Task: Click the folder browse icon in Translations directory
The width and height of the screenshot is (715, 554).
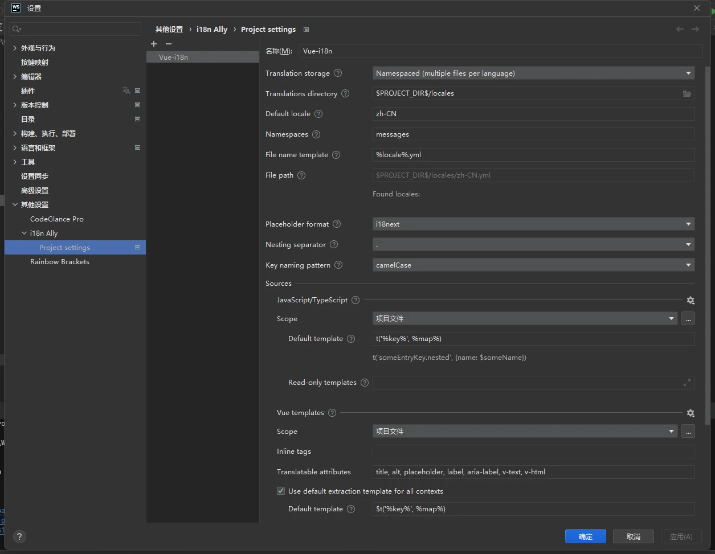Action: pos(687,93)
